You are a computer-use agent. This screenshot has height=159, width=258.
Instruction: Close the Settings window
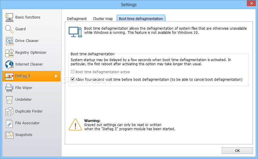tap(252, 3)
